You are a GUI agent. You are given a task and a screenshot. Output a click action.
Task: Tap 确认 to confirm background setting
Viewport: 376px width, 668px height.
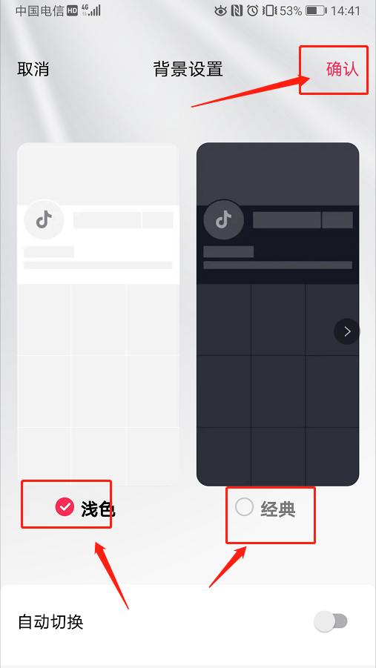pyautogui.click(x=343, y=69)
